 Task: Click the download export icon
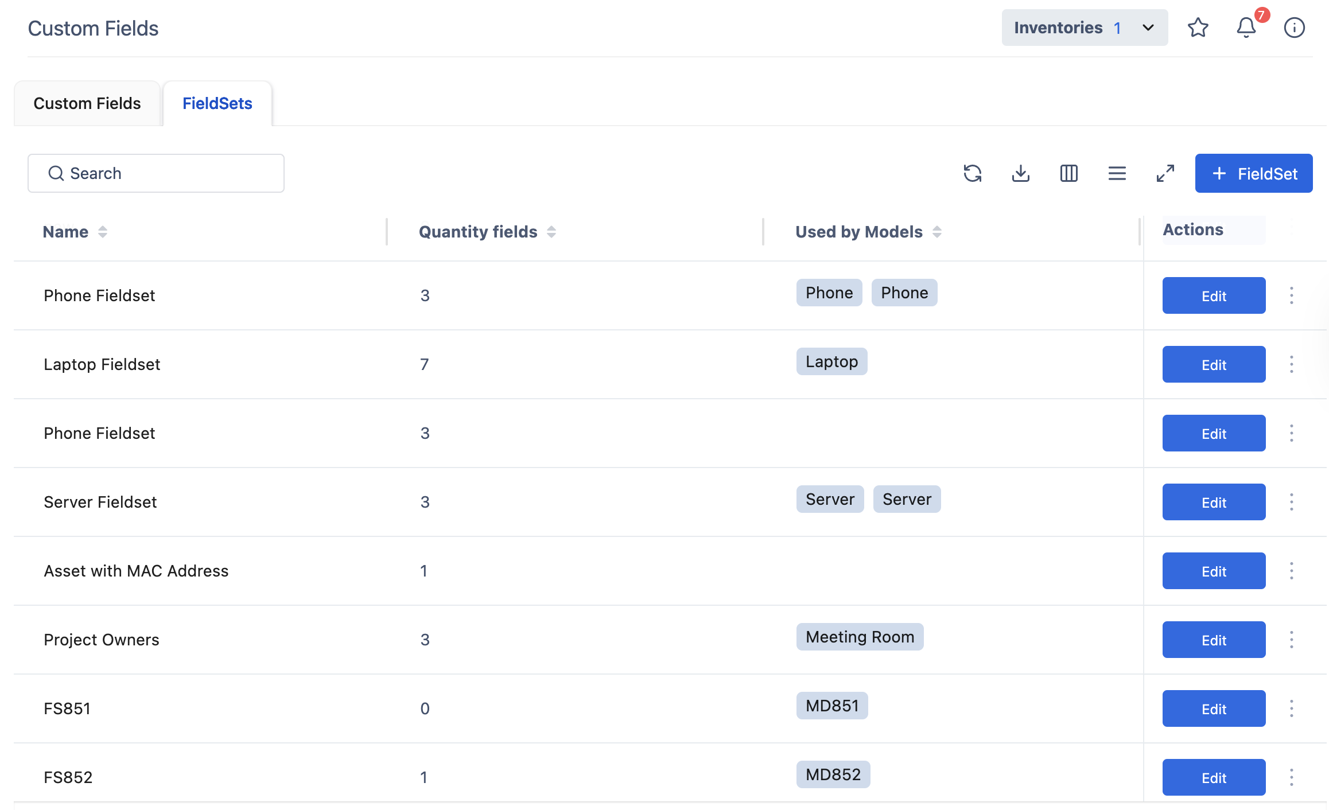(x=1020, y=173)
